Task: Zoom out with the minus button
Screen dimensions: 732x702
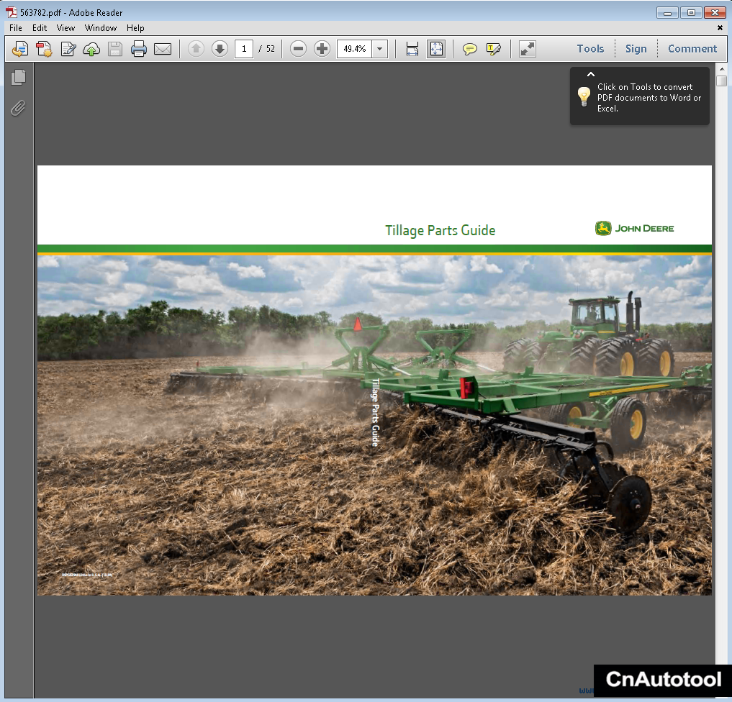Action: coord(298,48)
